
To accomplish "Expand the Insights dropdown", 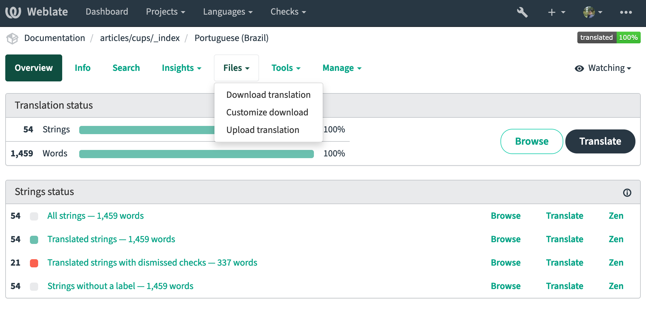I will [181, 68].
